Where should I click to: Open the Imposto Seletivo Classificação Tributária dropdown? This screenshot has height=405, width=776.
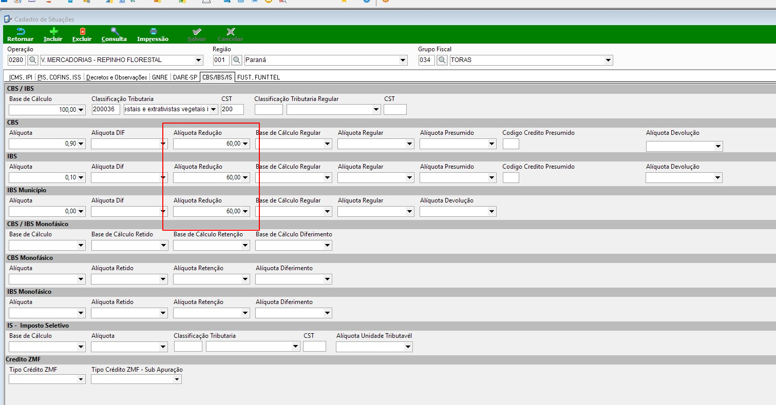296,347
